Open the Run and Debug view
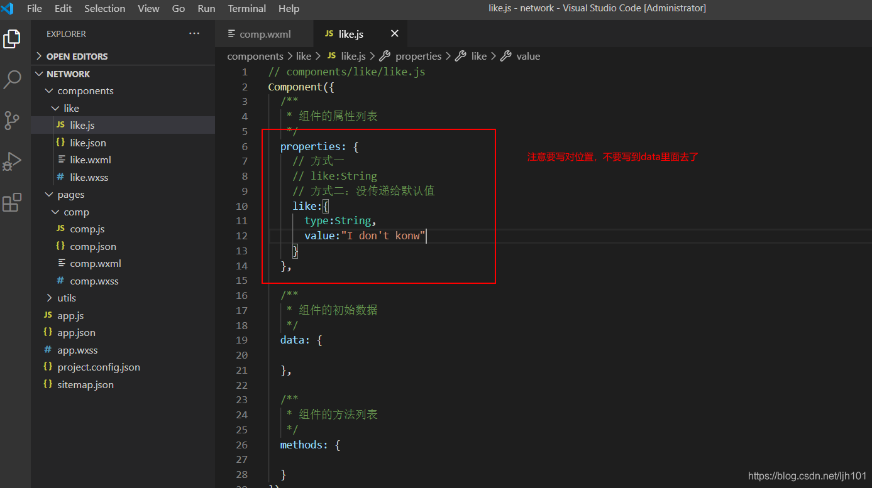The height and width of the screenshot is (488, 872). coord(12,161)
